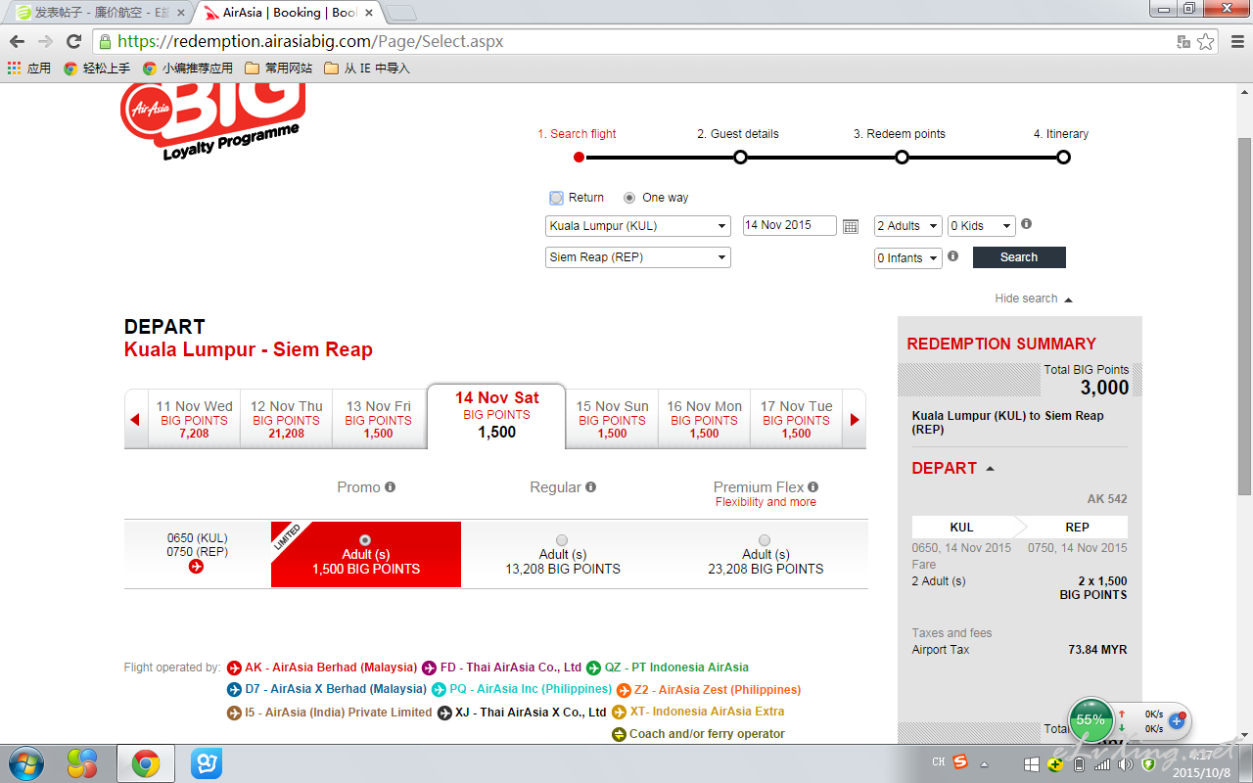Open the 从 IE 中导入 bookmarks folder
This screenshot has height=783, width=1253.
(367, 69)
